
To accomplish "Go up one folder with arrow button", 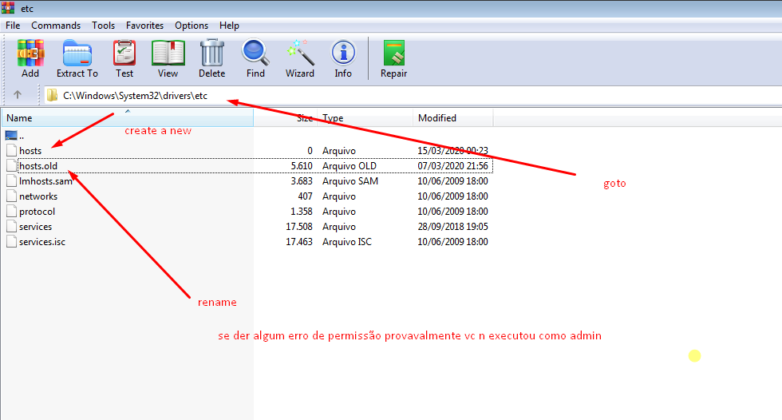I will tap(18, 95).
